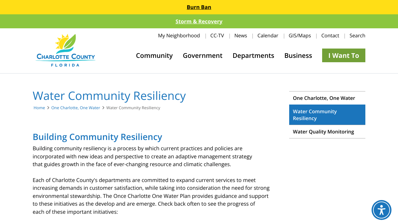Open the Business dropdown
Image resolution: width=398 pixels, height=224 pixels.
coord(298,55)
